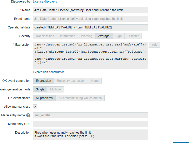Grab the Expression textarea resize handle

[147, 68]
